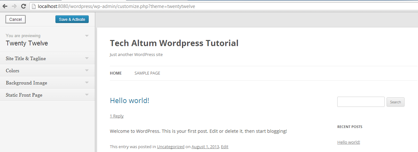Click the Twenty Twelve theme name
Image resolution: width=418 pixels, height=152 pixels.
pyautogui.click(x=27, y=44)
